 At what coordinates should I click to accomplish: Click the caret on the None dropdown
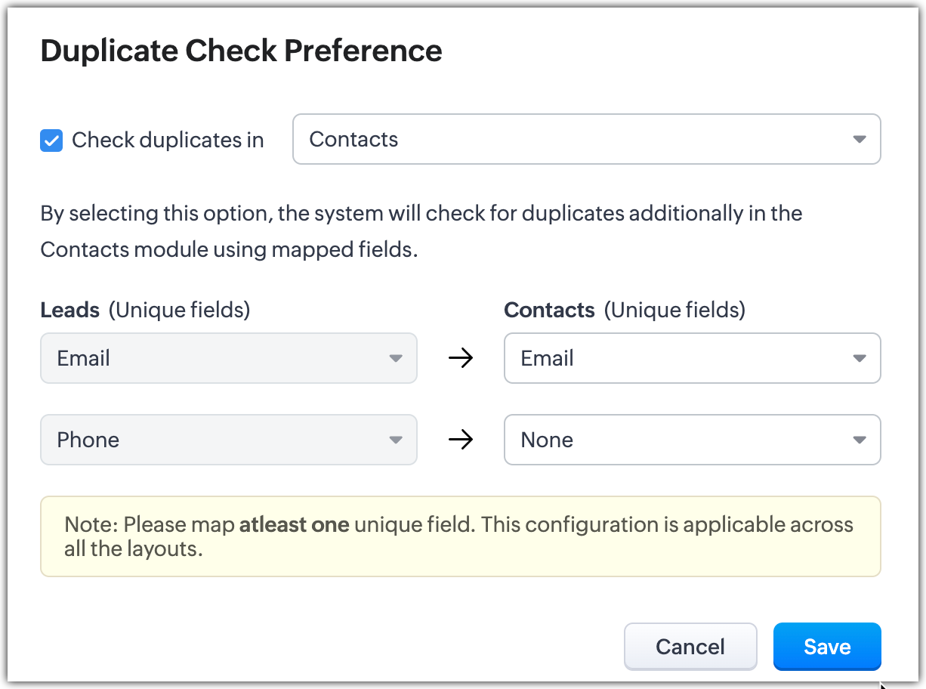click(859, 440)
